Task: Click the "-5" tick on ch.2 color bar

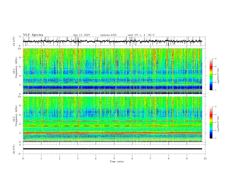Action: click(215, 122)
